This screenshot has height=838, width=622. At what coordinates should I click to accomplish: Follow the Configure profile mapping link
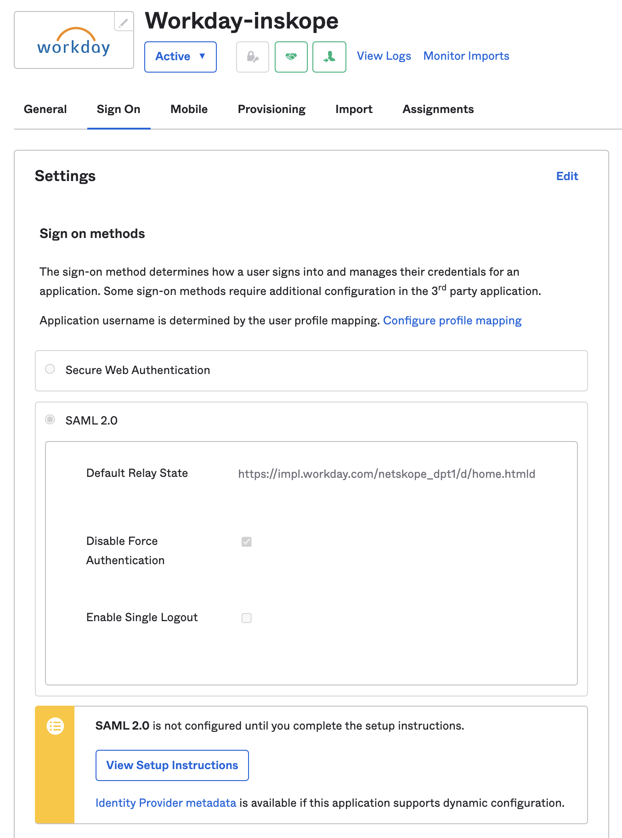click(x=452, y=321)
